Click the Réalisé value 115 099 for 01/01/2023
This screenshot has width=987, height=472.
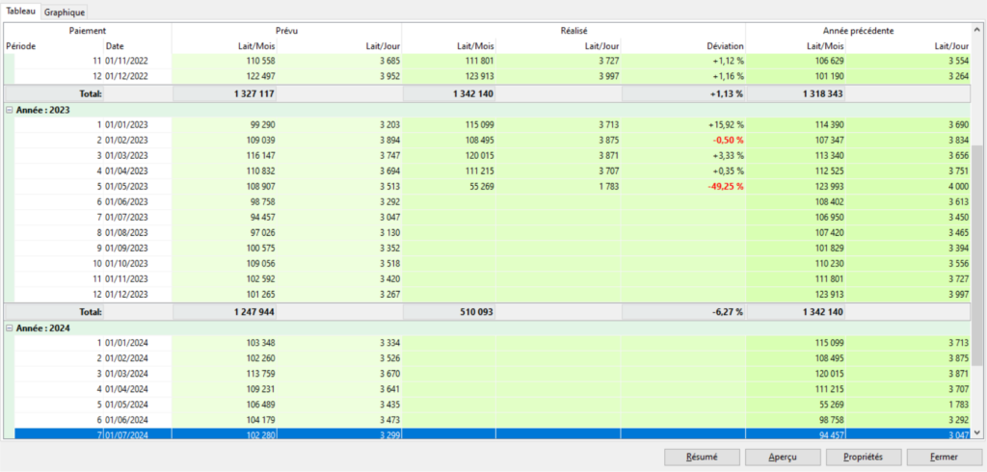pyautogui.click(x=479, y=124)
